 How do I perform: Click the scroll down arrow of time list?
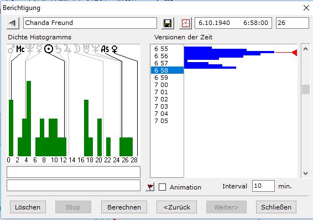305,173
